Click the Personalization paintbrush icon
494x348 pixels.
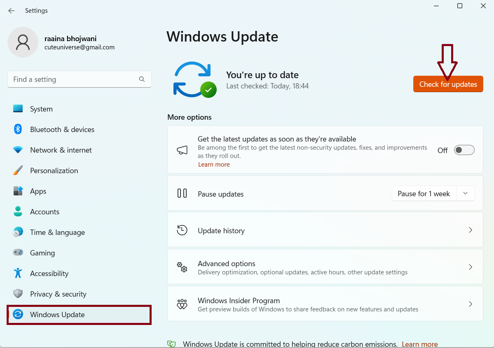(x=18, y=170)
